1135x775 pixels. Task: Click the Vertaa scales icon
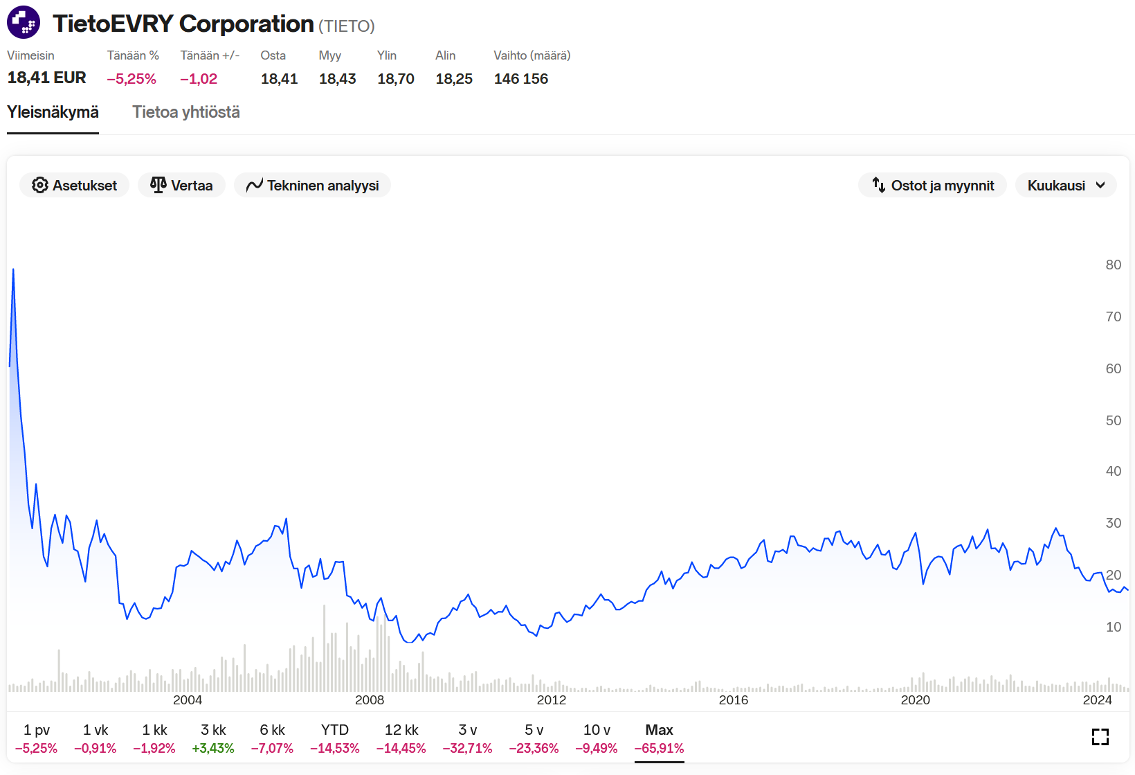pyautogui.click(x=158, y=185)
